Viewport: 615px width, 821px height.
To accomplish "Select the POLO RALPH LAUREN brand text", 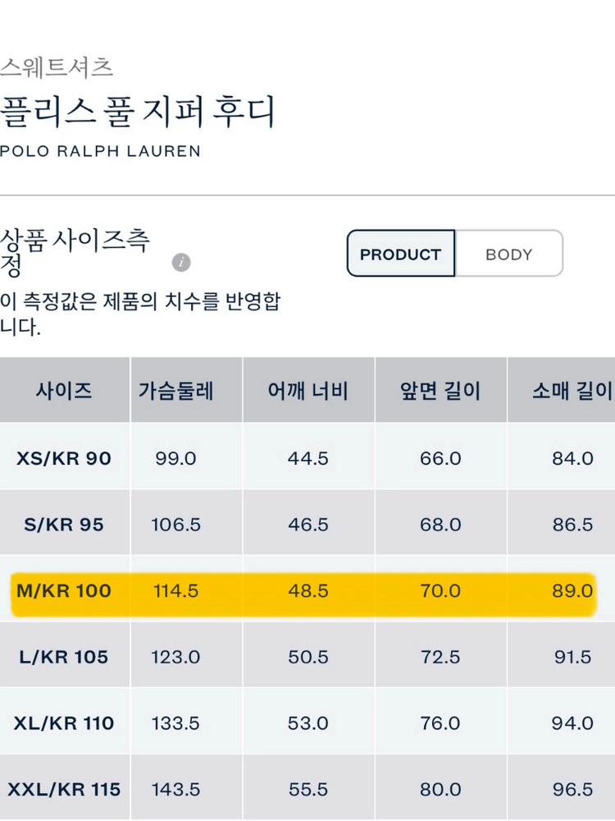I will [x=100, y=151].
